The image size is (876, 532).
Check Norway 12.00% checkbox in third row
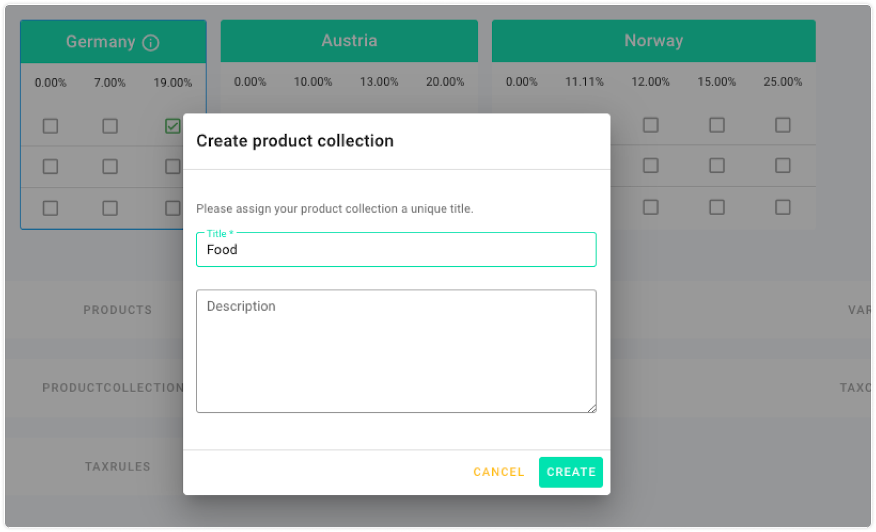point(650,207)
